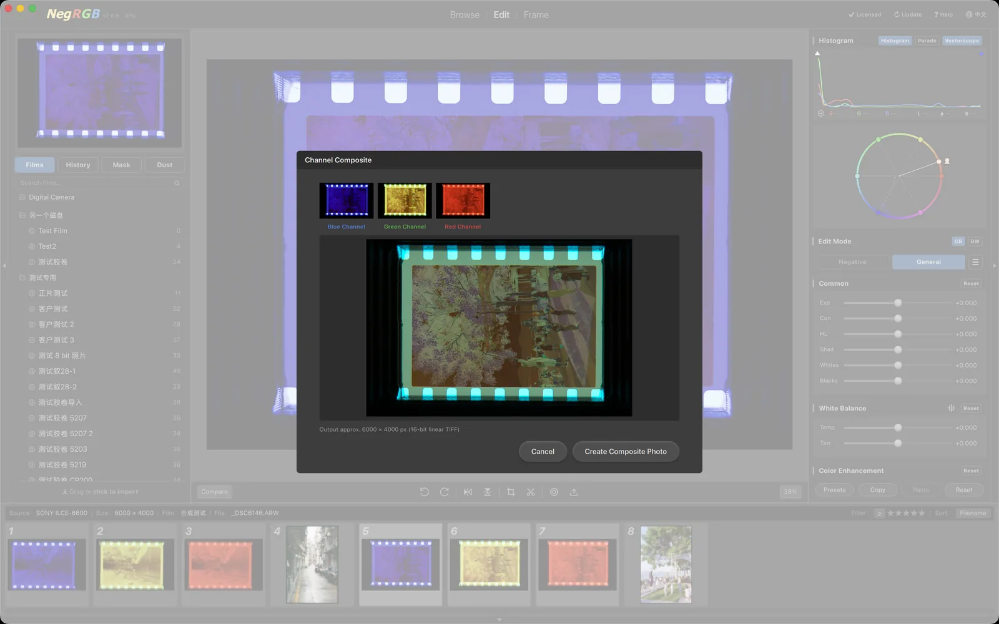Image resolution: width=999 pixels, height=624 pixels.
Task: Select the Blue Channel thumbnail in dialog
Action: coord(347,200)
